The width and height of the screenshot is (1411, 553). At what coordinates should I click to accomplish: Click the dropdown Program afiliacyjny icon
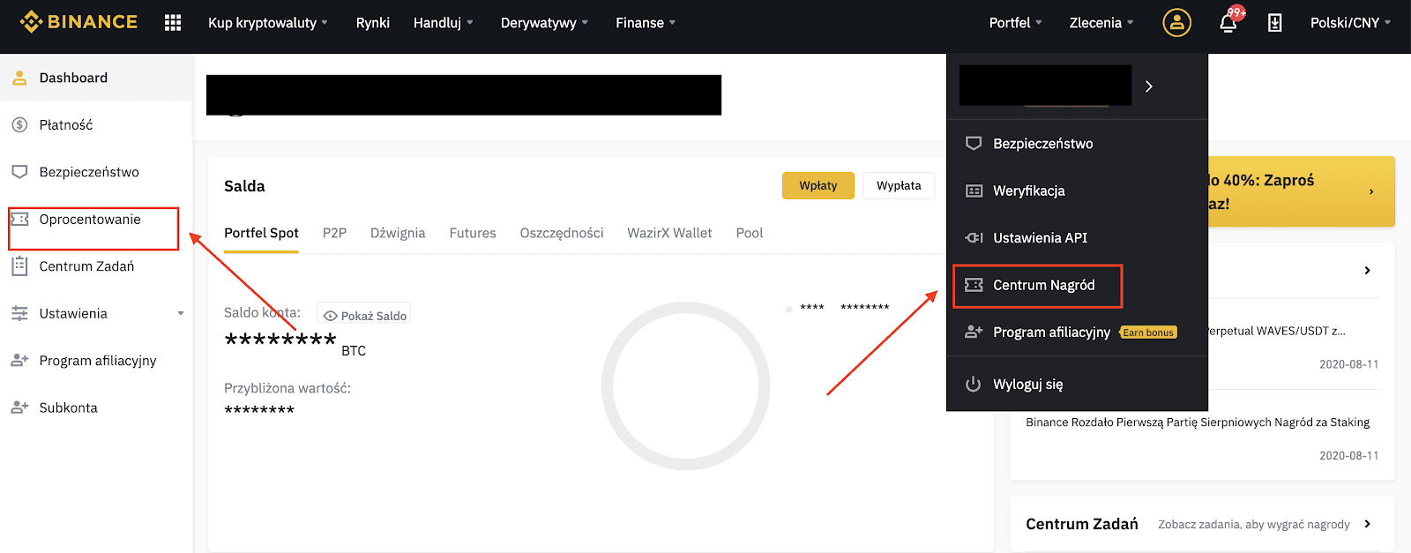(x=974, y=332)
